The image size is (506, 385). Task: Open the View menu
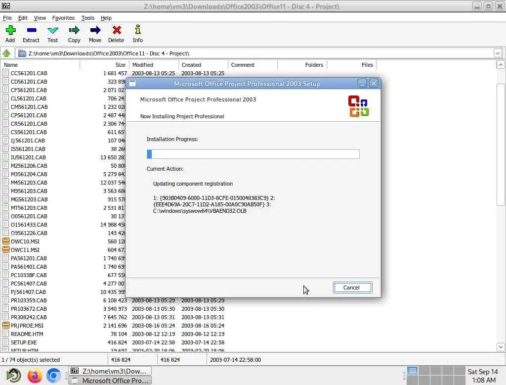point(40,18)
